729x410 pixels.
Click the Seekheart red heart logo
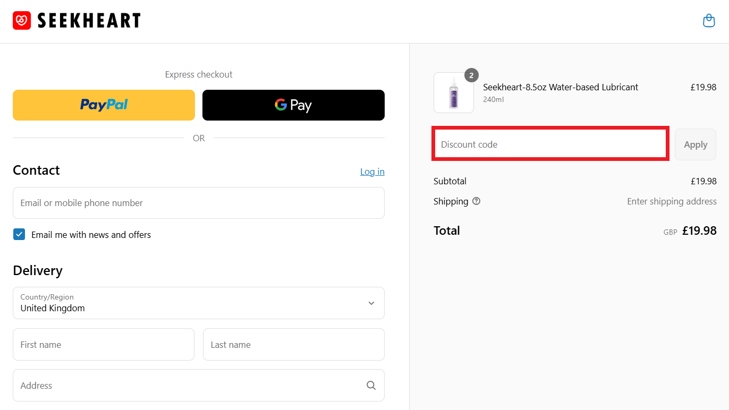(x=22, y=21)
